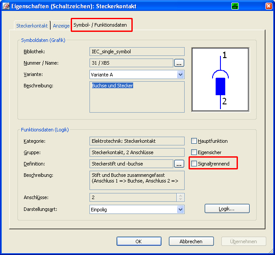Click the green printer icon in title bar
Image resolution: width=275 pixels, height=255 pixels.
[235, 6]
